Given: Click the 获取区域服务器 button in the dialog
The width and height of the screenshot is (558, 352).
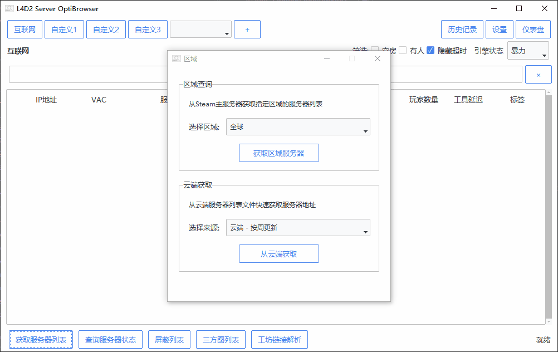Looking at the screenshot, I should point(278,153).
